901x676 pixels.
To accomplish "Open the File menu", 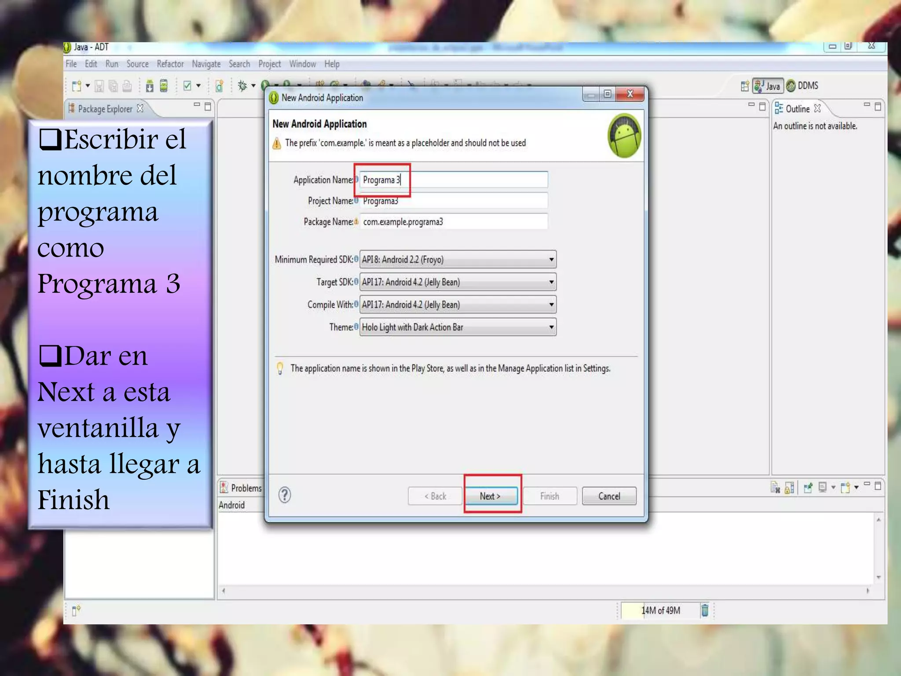I will pyautogui.click(x=71, y=64).
